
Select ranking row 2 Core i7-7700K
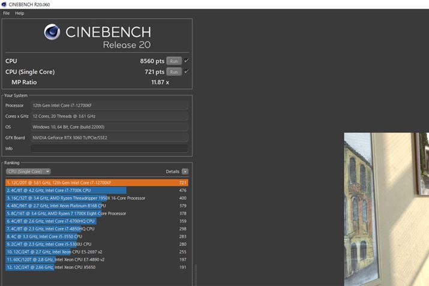97,190
